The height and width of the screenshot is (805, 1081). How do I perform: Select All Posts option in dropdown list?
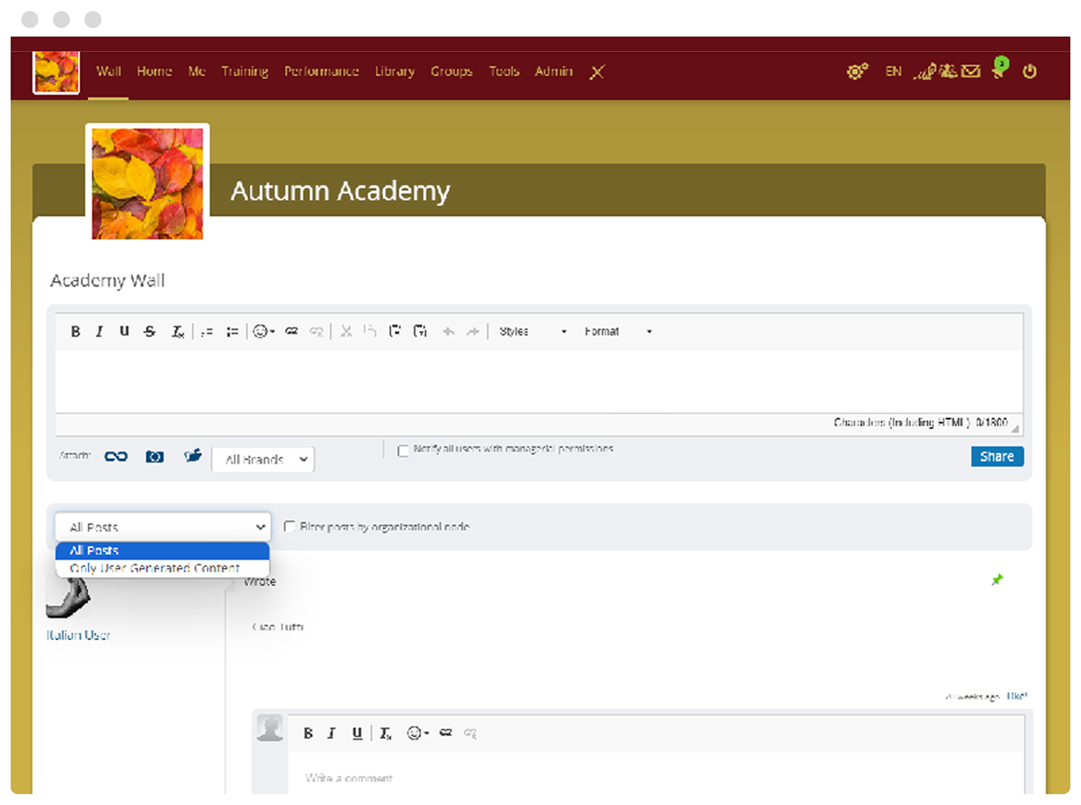(x=162, y=551)
